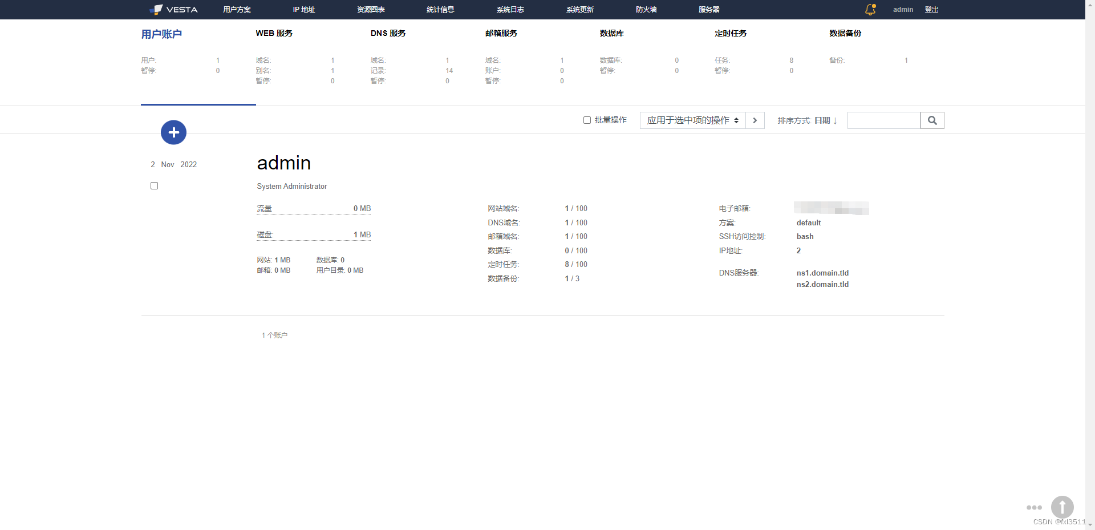Click the three-dots shortcuts icon
The width and height of the screenshot is (1095, 530).
click(x=1034, y=507)
